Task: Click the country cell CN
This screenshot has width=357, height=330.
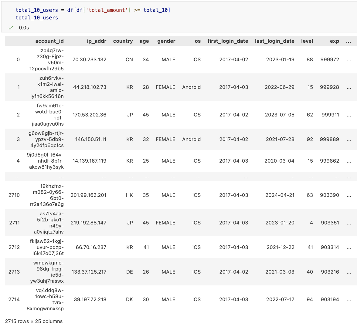Action: coord(129,59)
